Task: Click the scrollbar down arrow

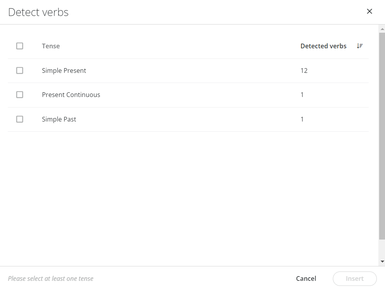Action: (382, 261)
